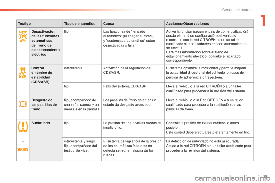Viewport: 275px width, 183px height.
Task: Click 'intermitente y luego fijo' cell
Action: [80, 146]
